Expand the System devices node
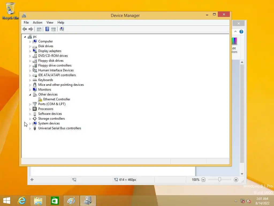The image size is (274, 206). coord(30,124)
